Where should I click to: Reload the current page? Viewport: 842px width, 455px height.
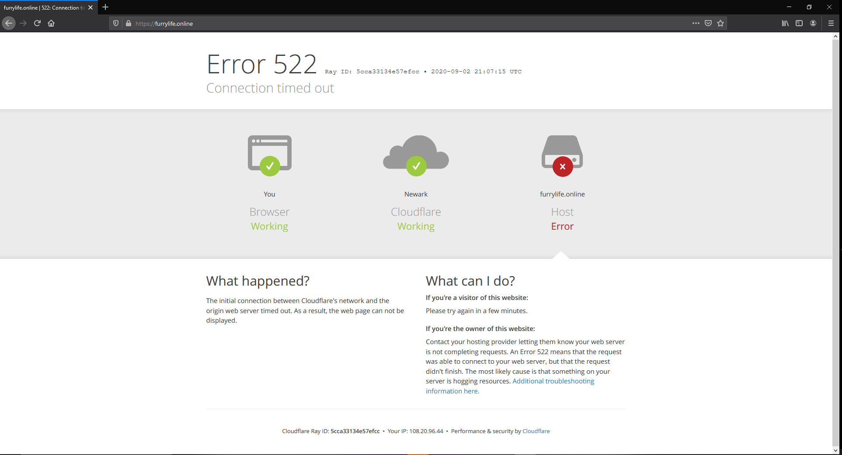click(x=38, y=23)
